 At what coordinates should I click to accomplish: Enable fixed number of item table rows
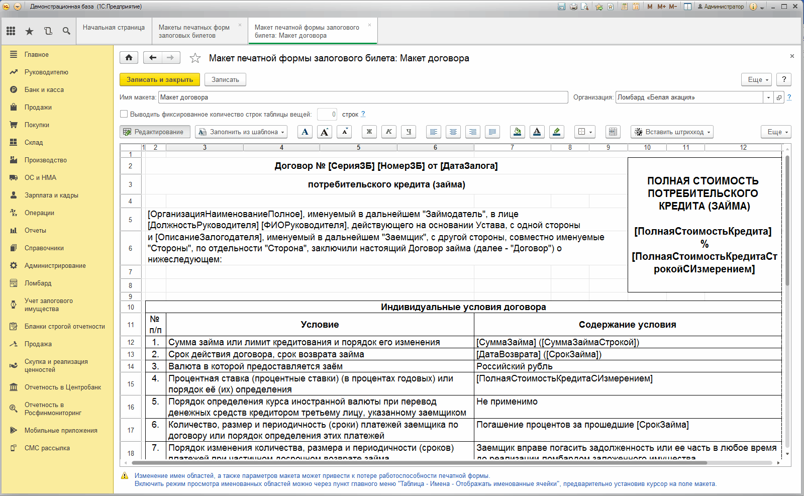click(x=124, y=114)
